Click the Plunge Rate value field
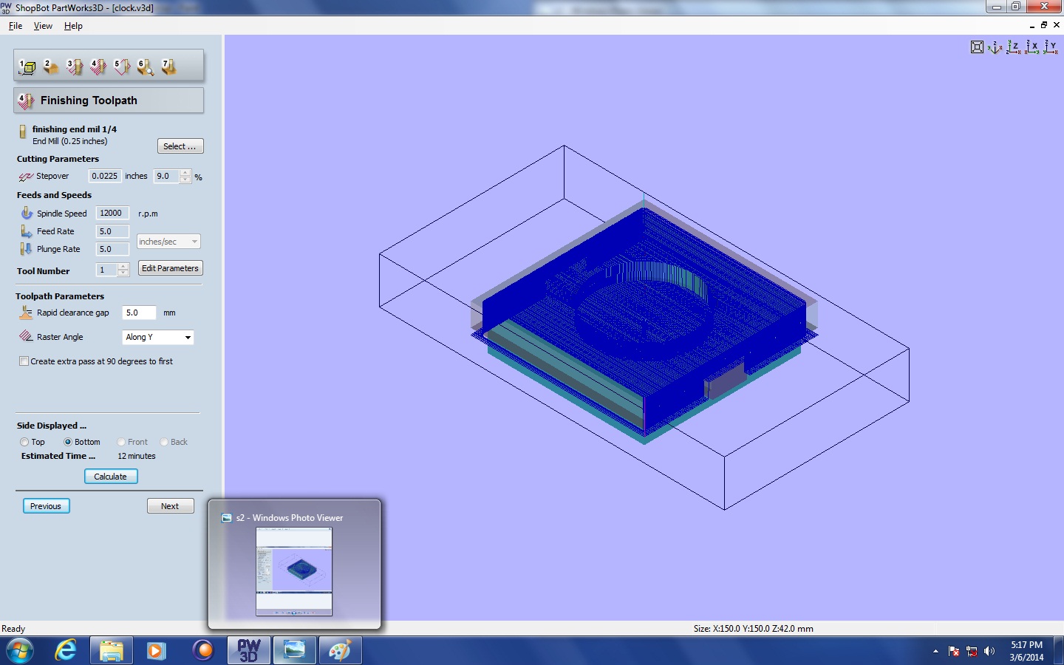This screenshot has width=1064, height=665. click(x=112, y=249)
